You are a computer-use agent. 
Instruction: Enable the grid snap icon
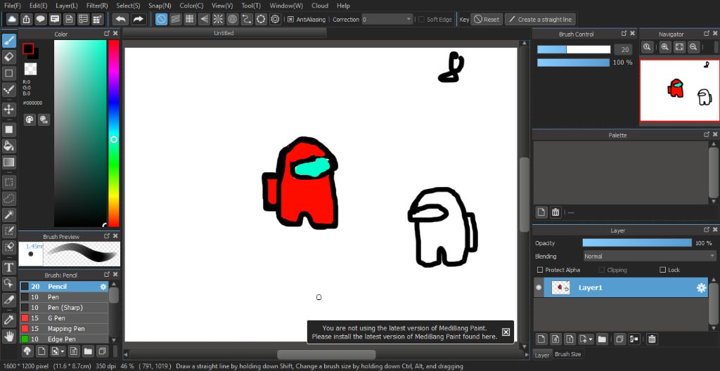coord(190,19)
